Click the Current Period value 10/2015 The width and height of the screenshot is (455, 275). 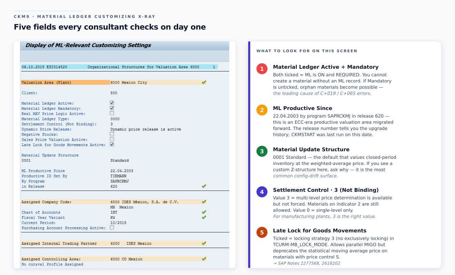click(x=118, y=223)
